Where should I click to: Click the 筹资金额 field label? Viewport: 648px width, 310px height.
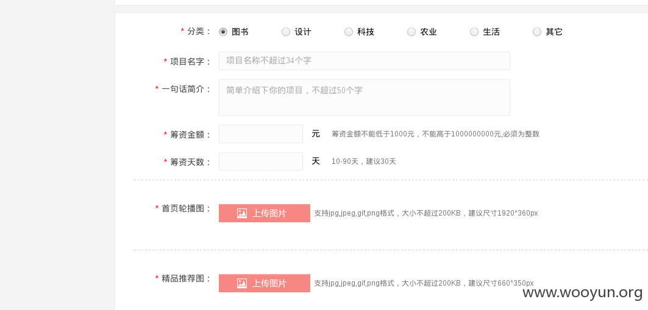point(191,135)
